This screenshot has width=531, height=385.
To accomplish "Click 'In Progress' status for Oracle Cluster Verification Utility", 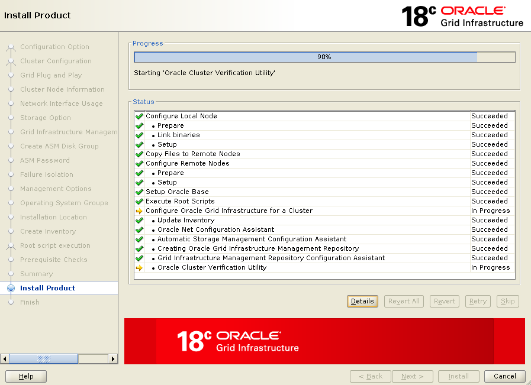I will tap(490, 267).
